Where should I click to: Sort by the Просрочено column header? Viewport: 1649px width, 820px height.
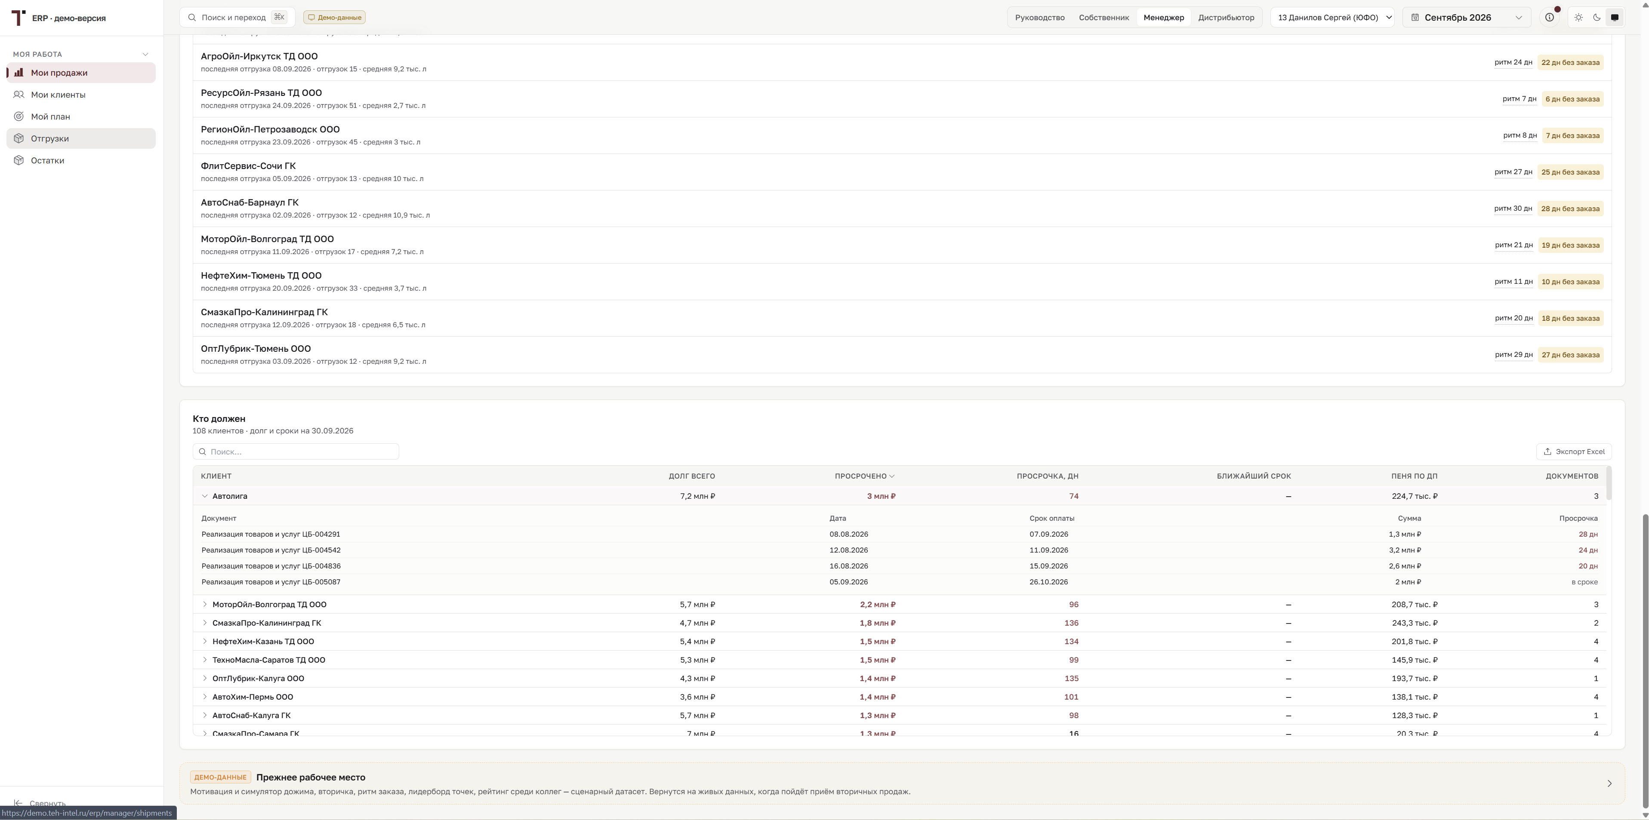(x=864, y=476)
